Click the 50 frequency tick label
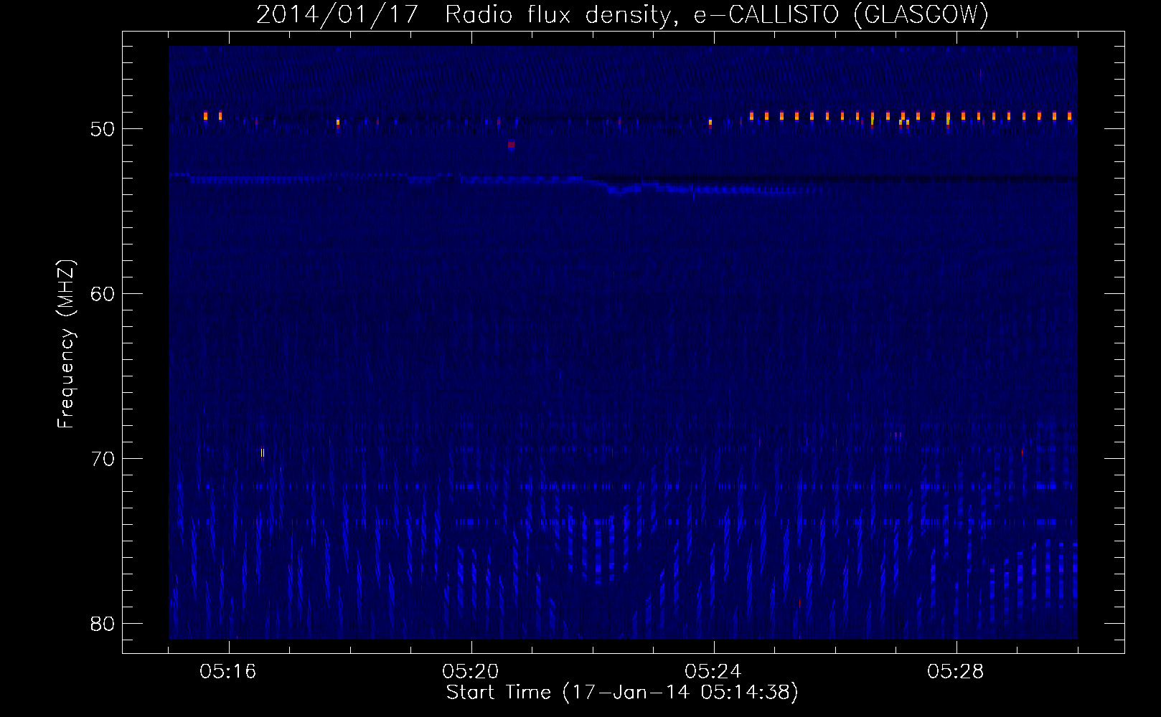 (103, 129)
